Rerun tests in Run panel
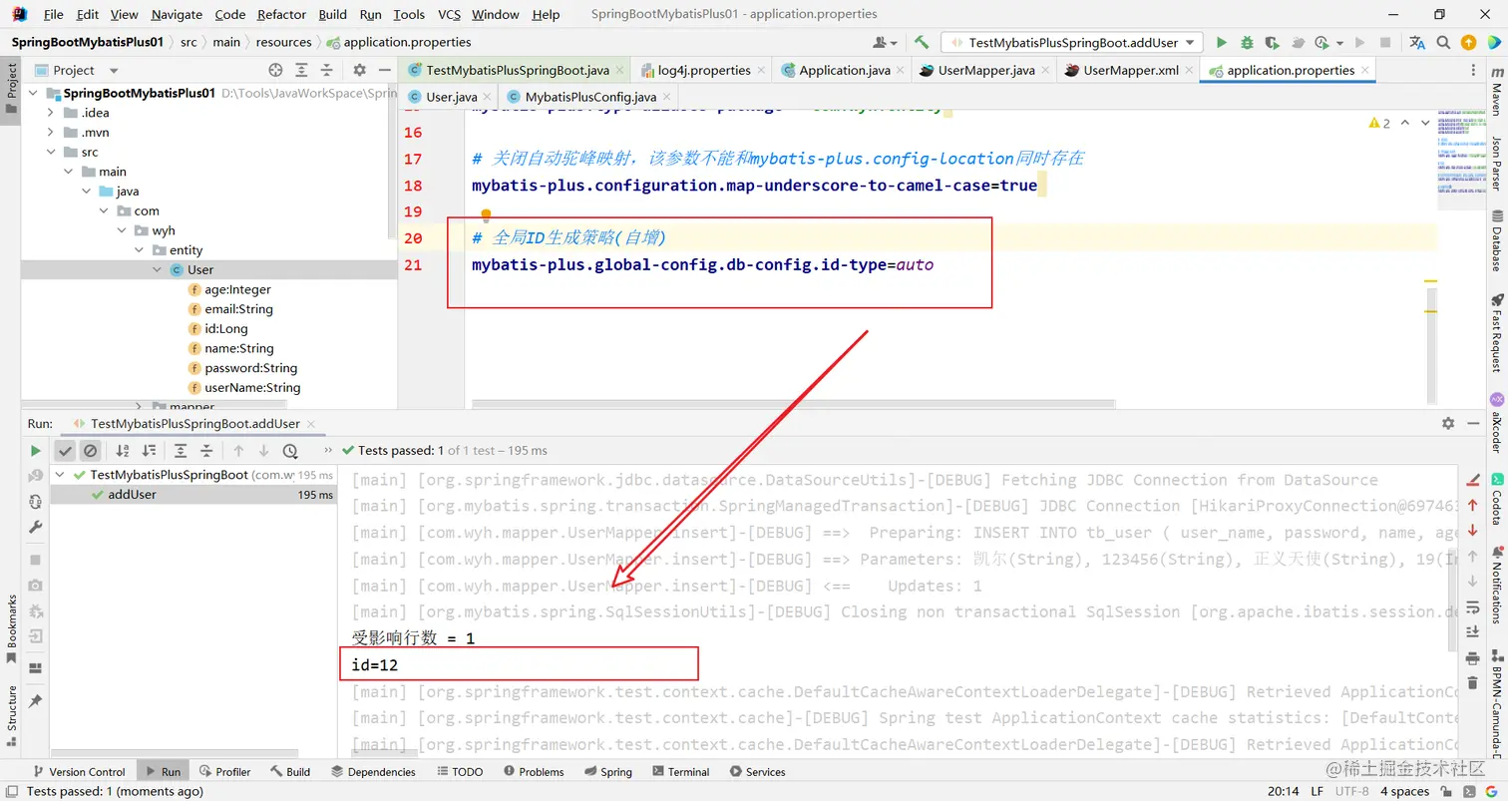The height and width of the screenshot is (801, 1508). click(36, 451)
